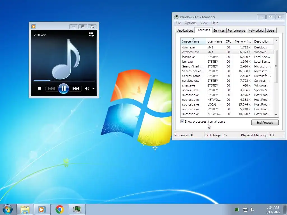
Task: Switch to the Services tab
Action: point(219,31)
